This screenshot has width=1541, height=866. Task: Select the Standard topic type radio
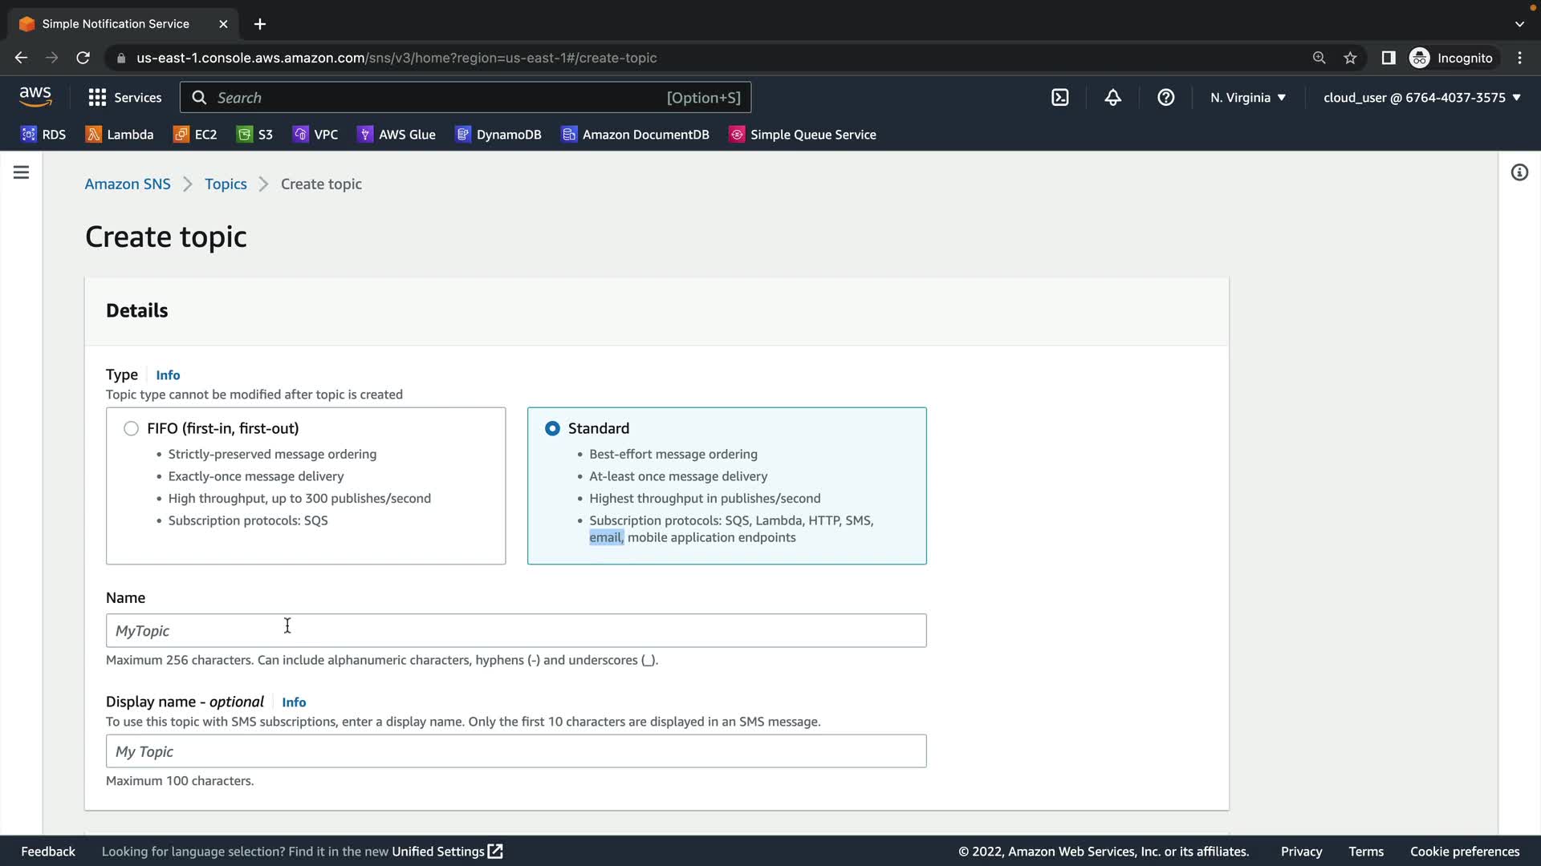pyautogui.click(x=552, y=428)
